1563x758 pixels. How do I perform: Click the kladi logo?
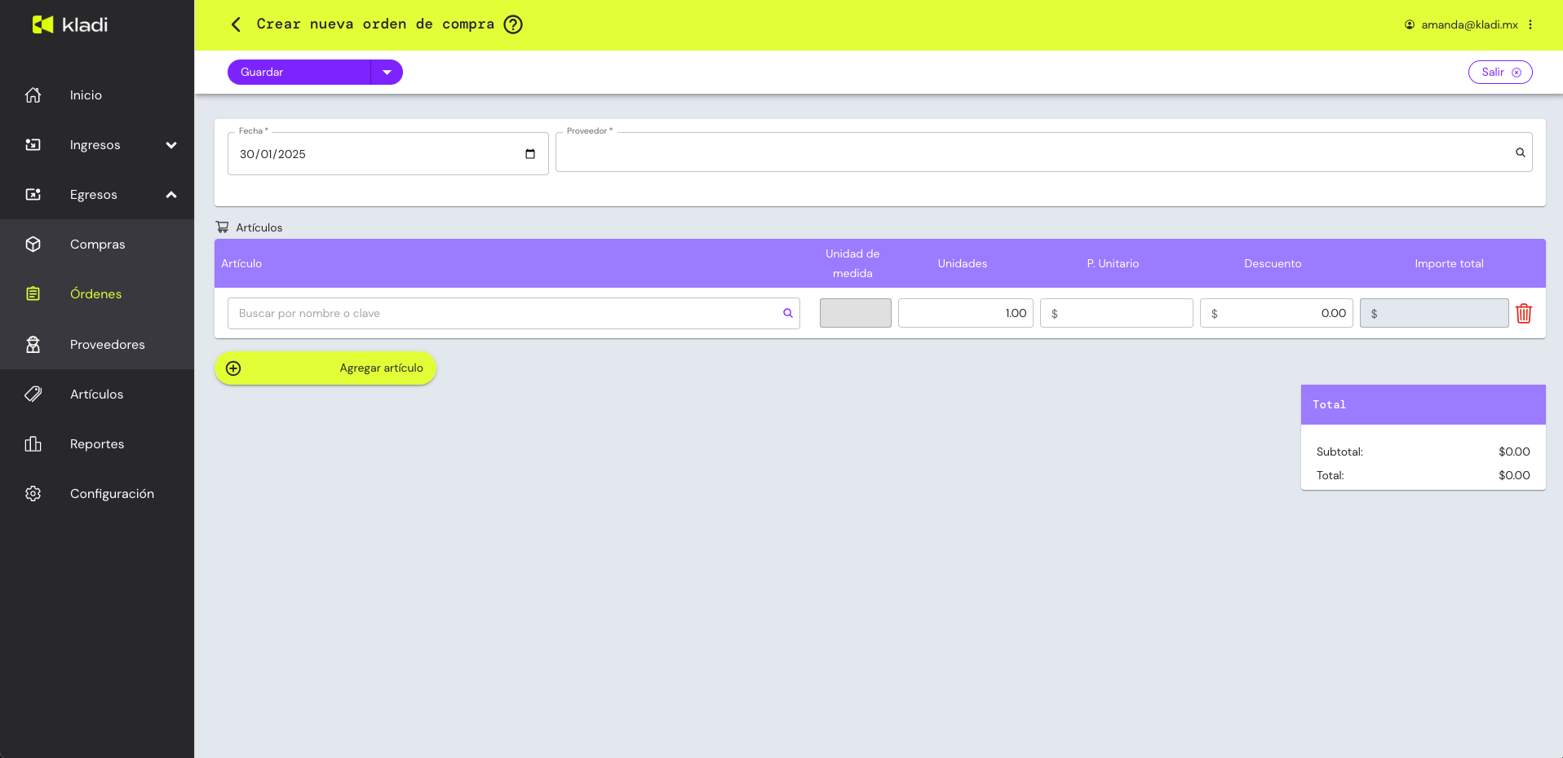pos(70,24)
